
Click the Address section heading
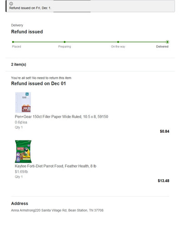(x=20, y=203)
